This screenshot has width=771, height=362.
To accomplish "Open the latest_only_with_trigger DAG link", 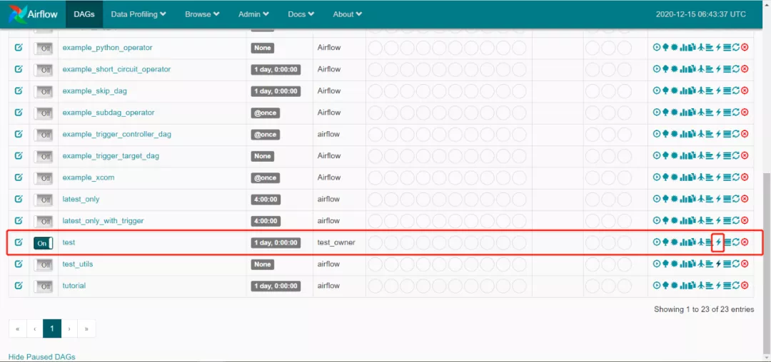I will tap(104, 221).
